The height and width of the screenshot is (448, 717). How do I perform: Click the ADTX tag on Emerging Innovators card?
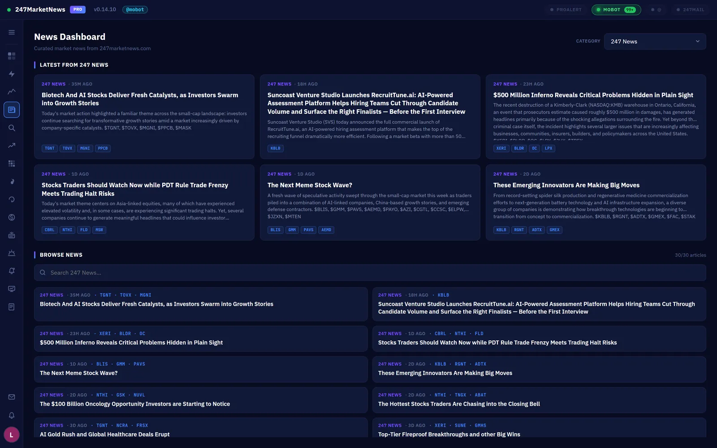(537, 230)
